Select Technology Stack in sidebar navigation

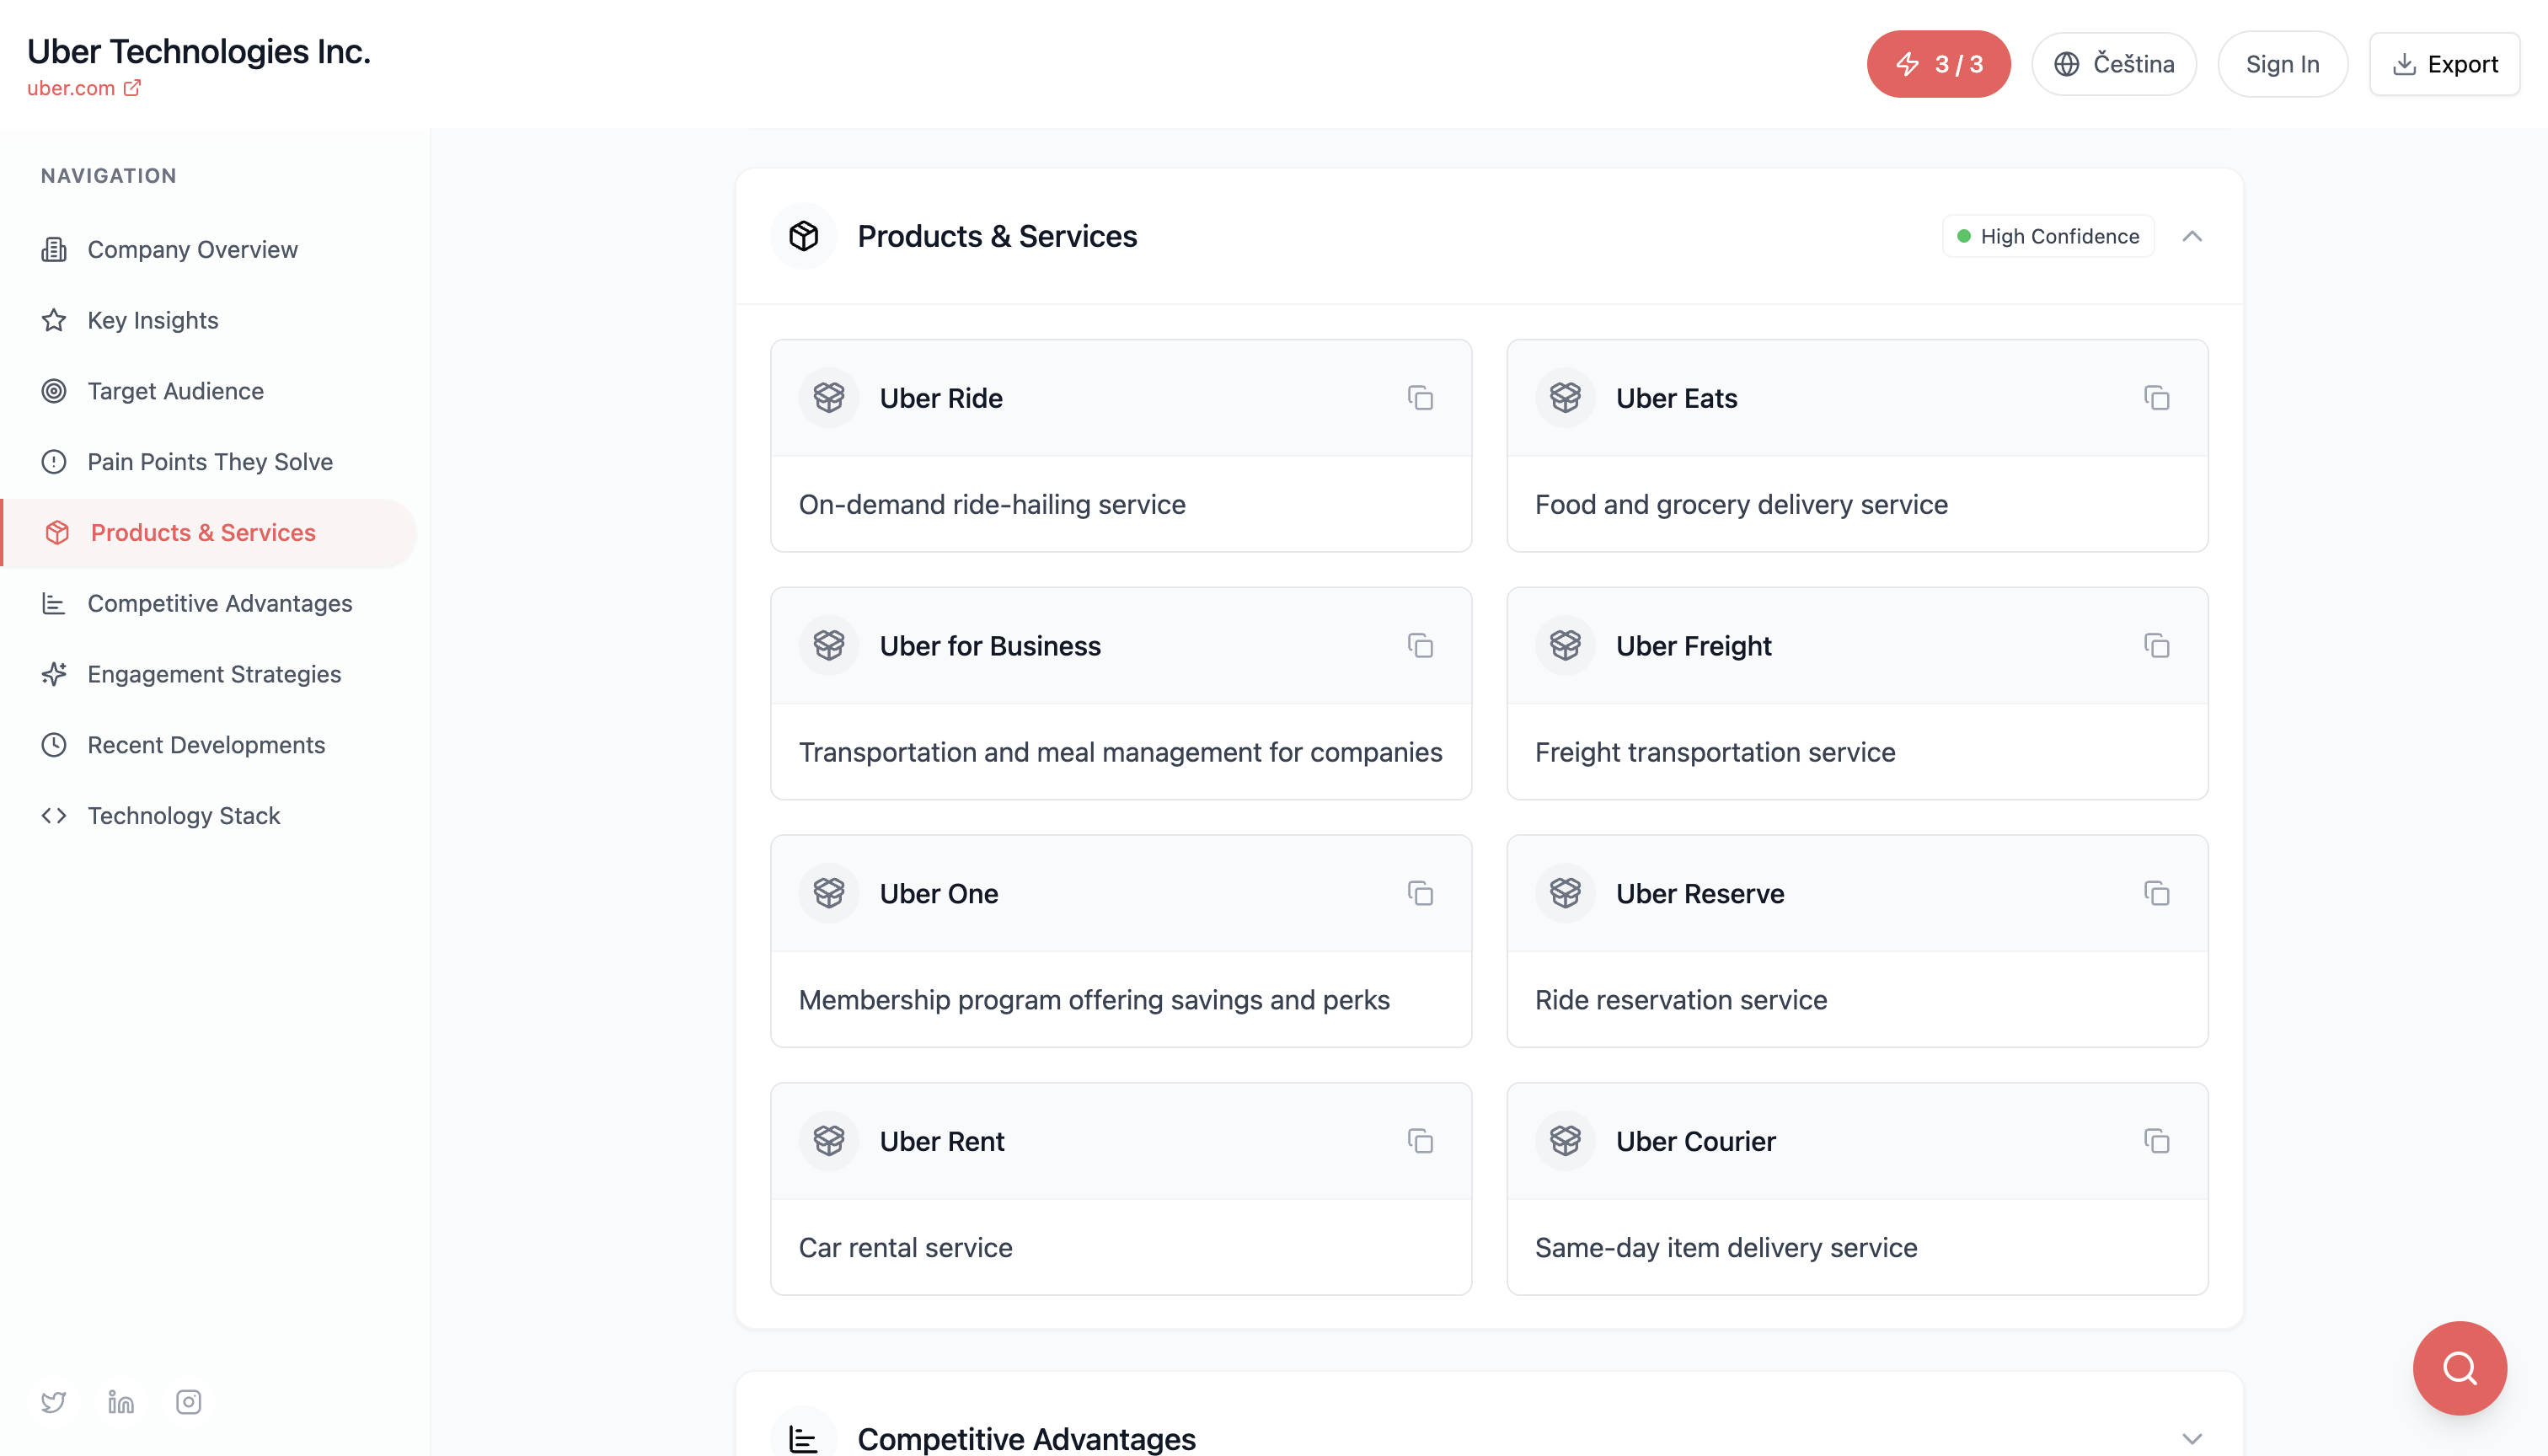[184, 816]
